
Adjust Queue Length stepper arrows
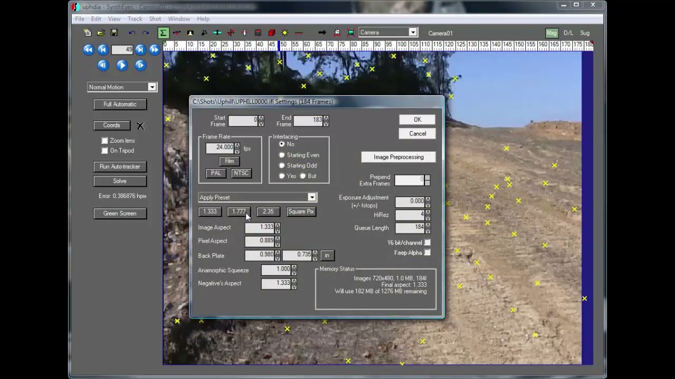pos(428,228)
